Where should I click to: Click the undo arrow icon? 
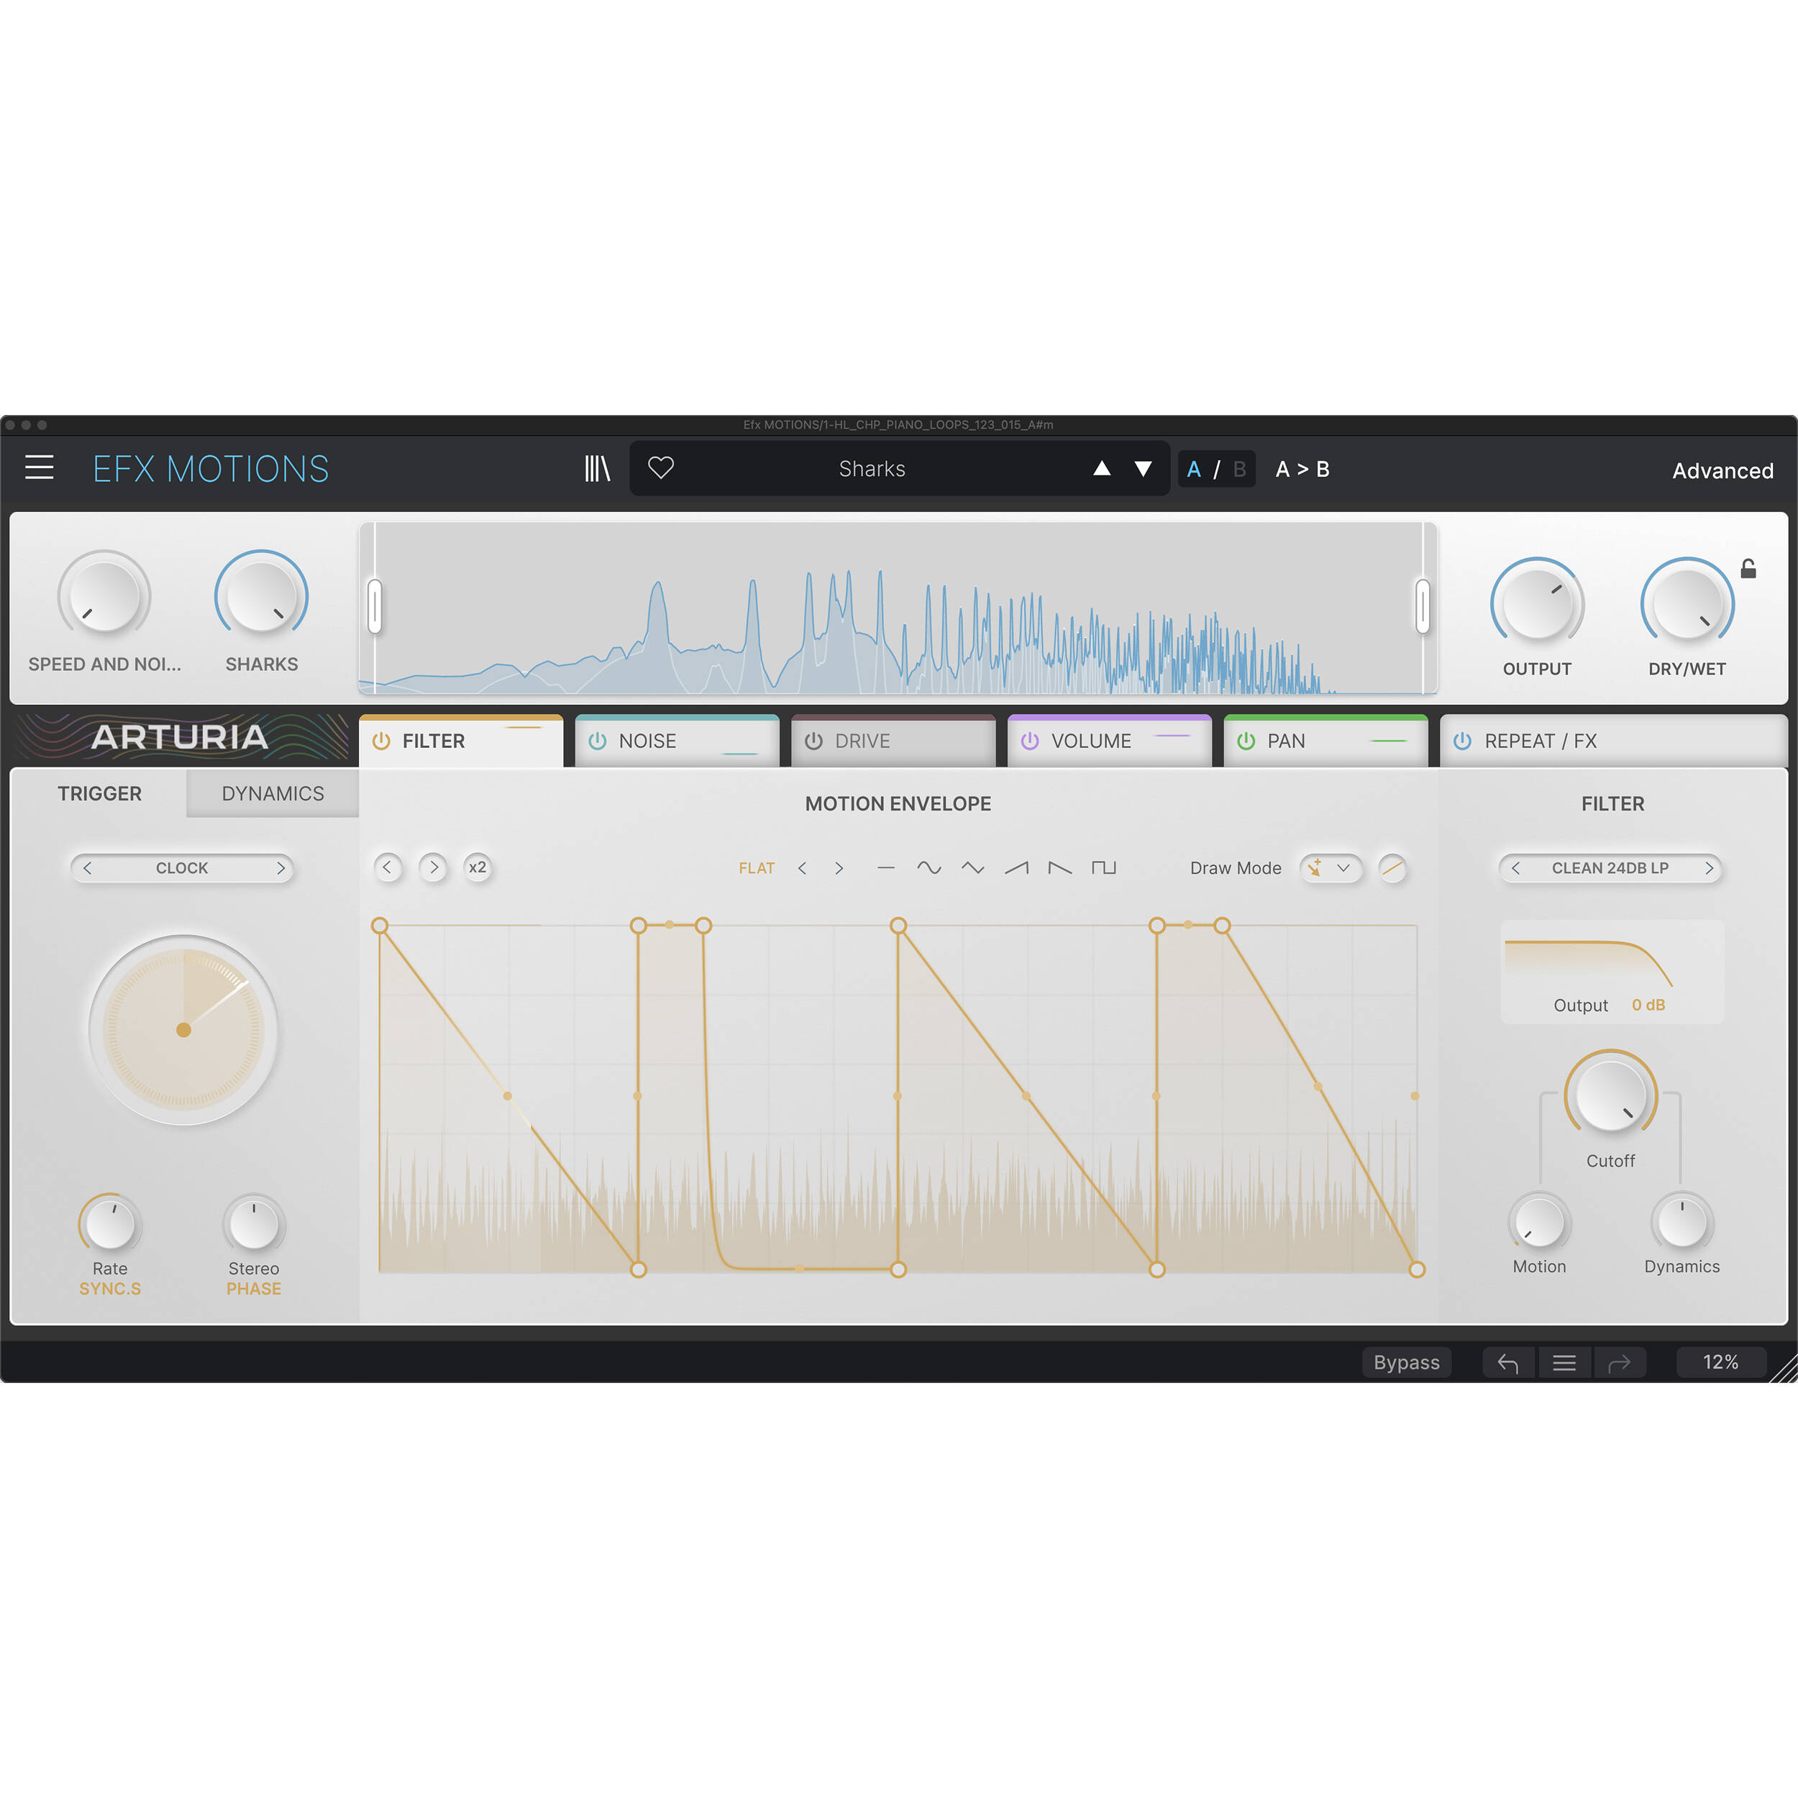pyautogui.click(x=1507, y=1364)
